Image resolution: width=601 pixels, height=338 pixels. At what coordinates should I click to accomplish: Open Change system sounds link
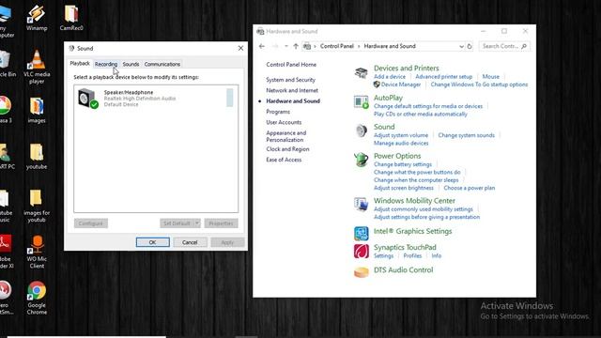[x=466, y=135]
